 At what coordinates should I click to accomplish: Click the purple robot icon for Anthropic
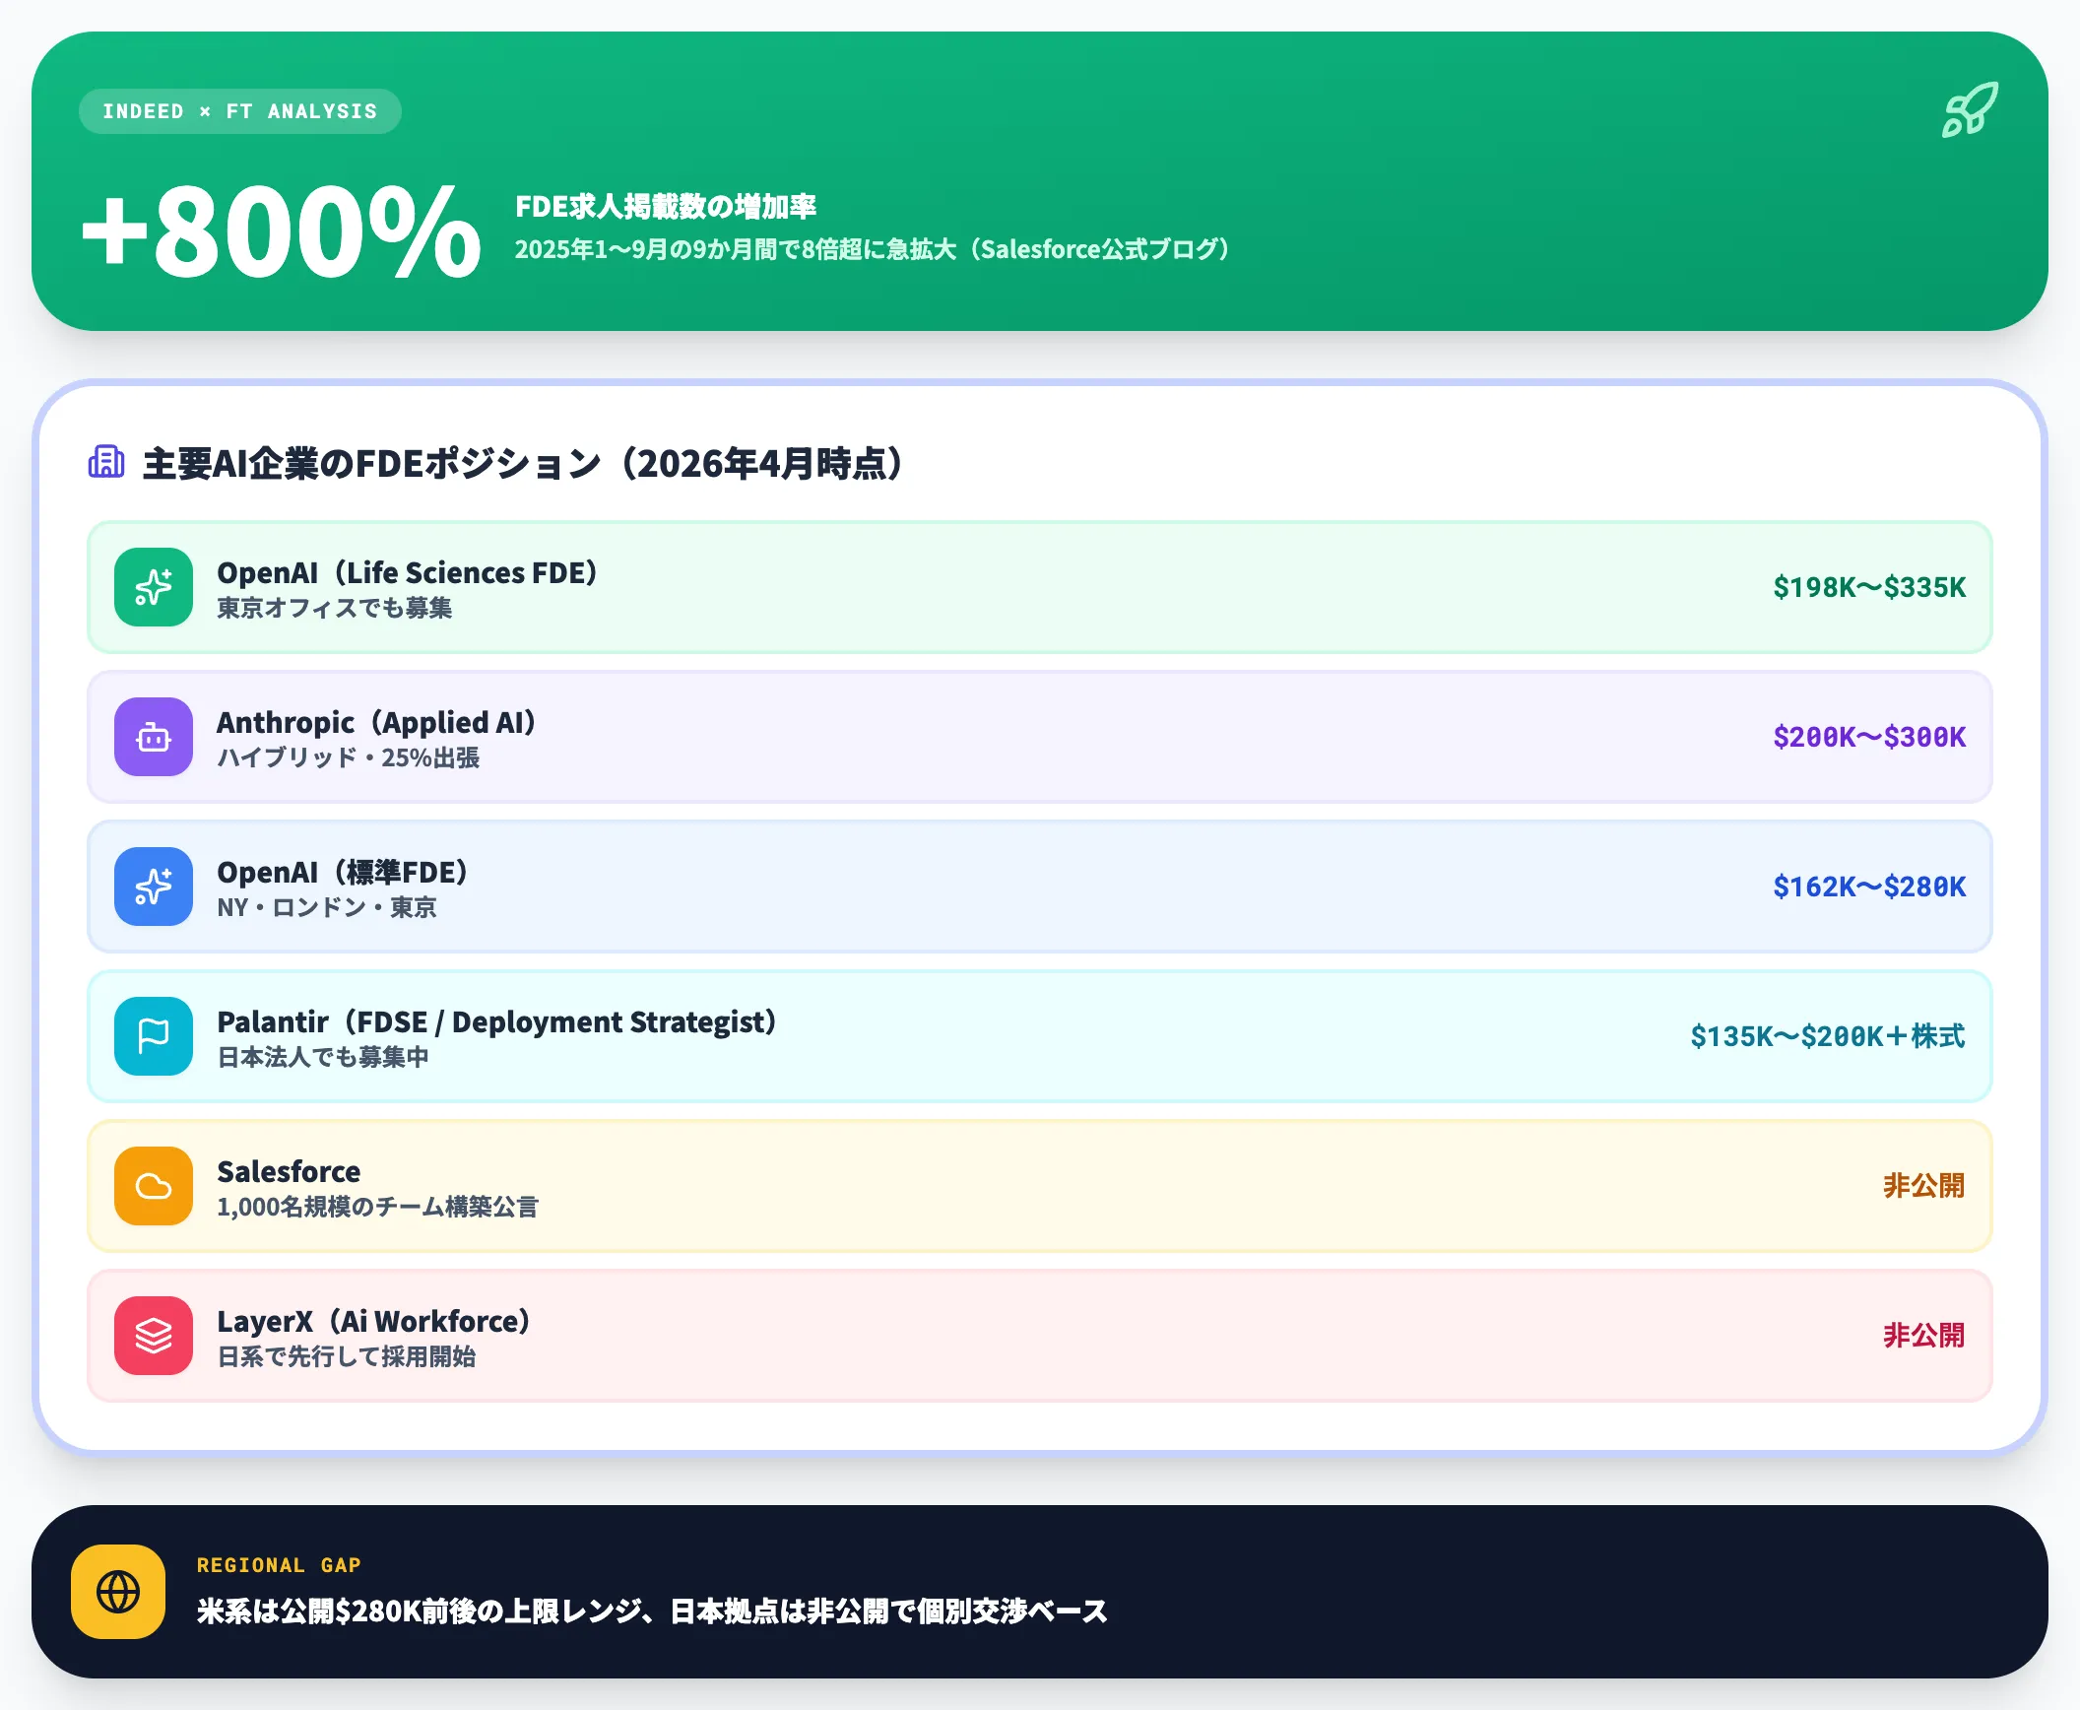coord(154,737)
